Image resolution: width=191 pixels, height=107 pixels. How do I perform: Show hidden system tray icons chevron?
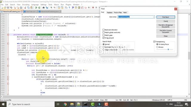click(167, 104)
